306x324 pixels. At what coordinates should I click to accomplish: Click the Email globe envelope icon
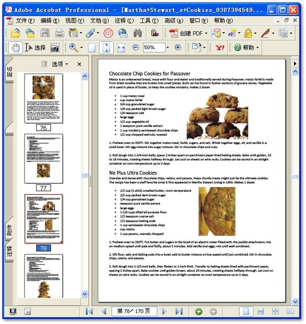click(x=123, y=33)
